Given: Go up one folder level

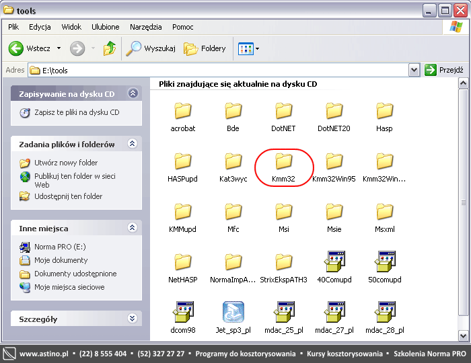Looking at the screenshot, I should 110,48.
